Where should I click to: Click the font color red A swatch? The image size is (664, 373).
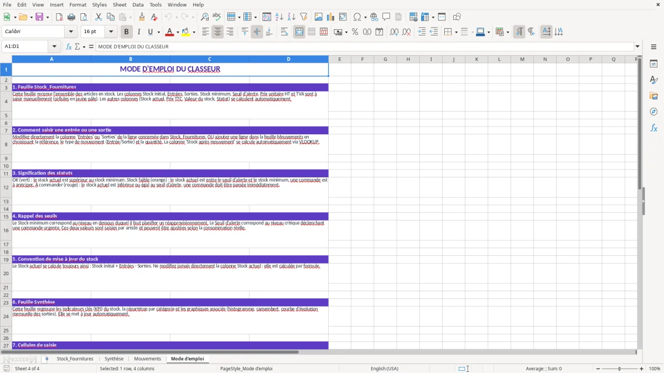[x=170, y=32]
